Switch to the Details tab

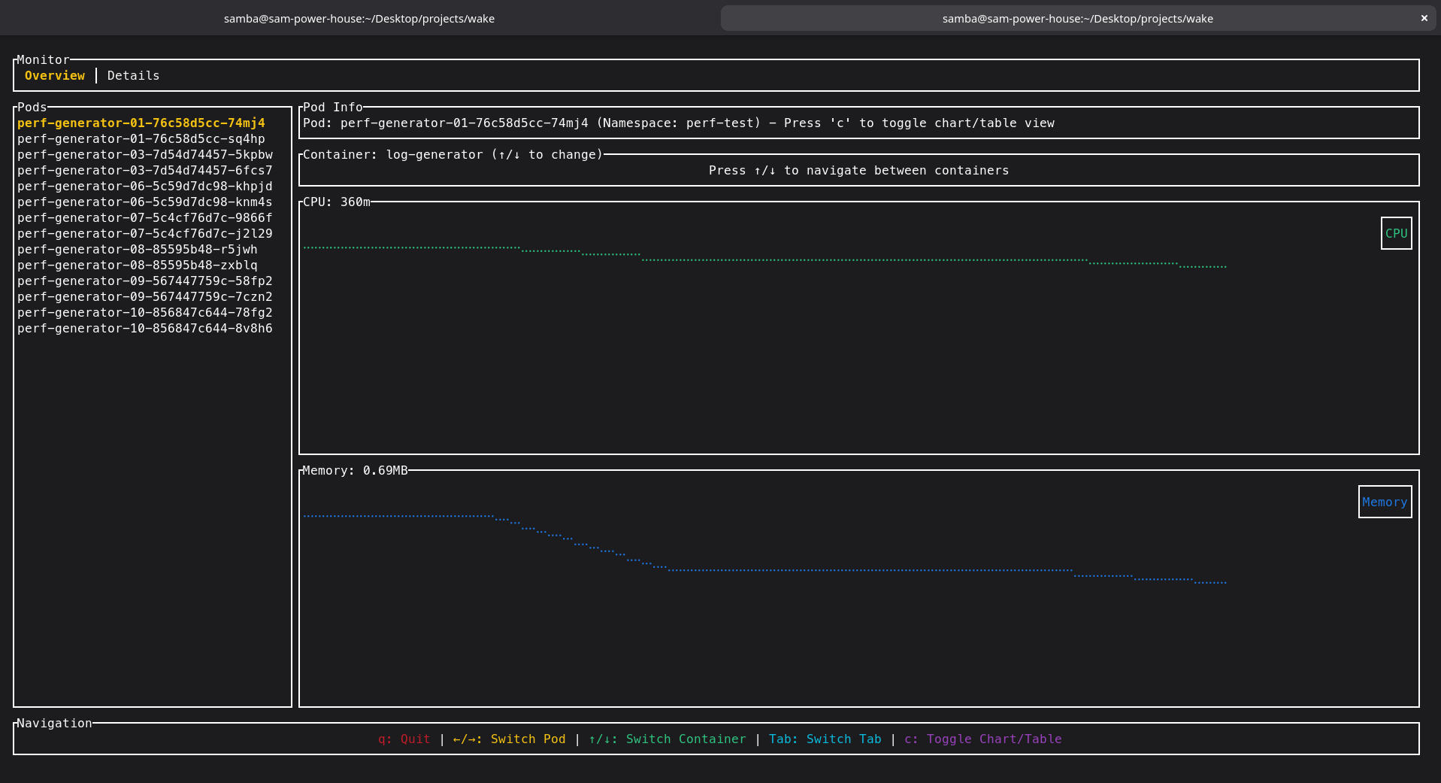pyautogui.click(x=133, y=75)
